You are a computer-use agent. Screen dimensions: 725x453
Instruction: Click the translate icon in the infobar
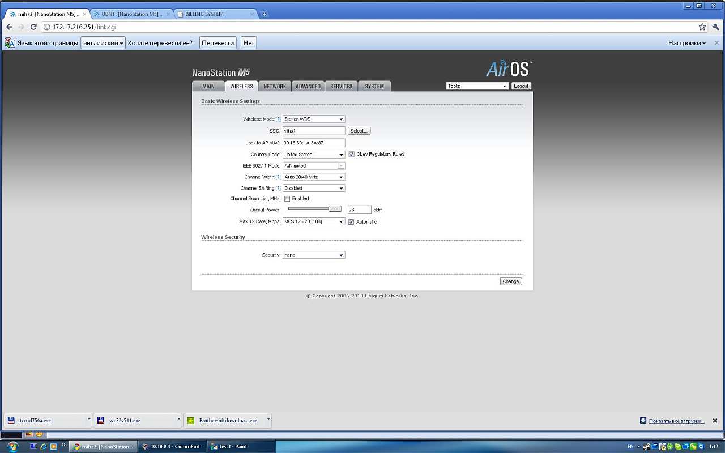(10, 43)
